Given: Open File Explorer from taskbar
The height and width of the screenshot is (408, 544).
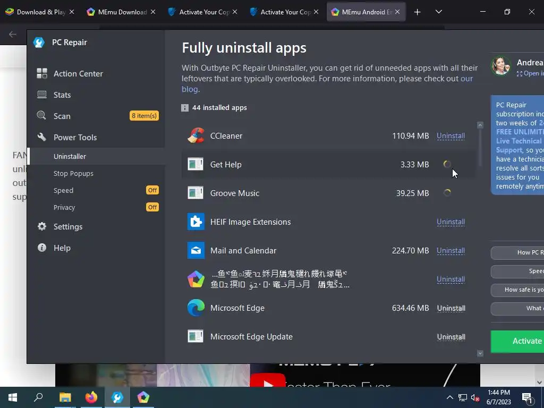Looking at the screenshot, I should tap(65, 397).
